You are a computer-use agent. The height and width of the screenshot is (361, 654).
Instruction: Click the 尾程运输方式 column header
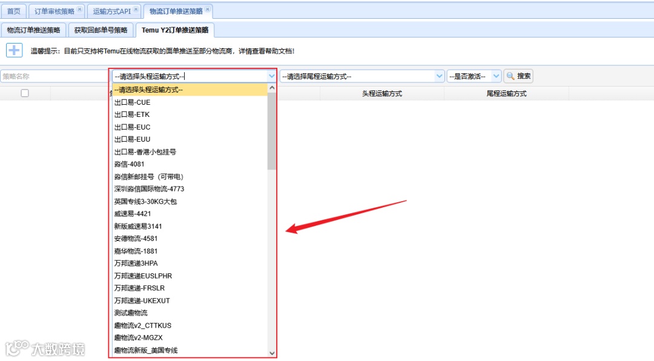pyautogui.click(x=506, y=93)
